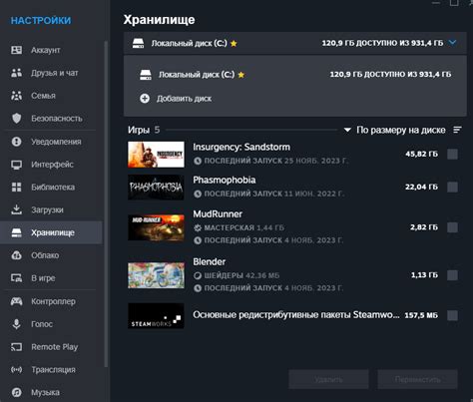Click the clock icon under Insurgency: Sandstorm
Image resolution: width=473 pixels, height=402 pixels.
tap(198, 161)
